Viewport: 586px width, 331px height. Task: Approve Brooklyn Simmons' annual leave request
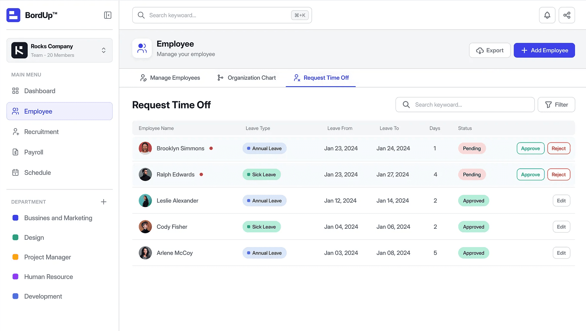(530, 148)
